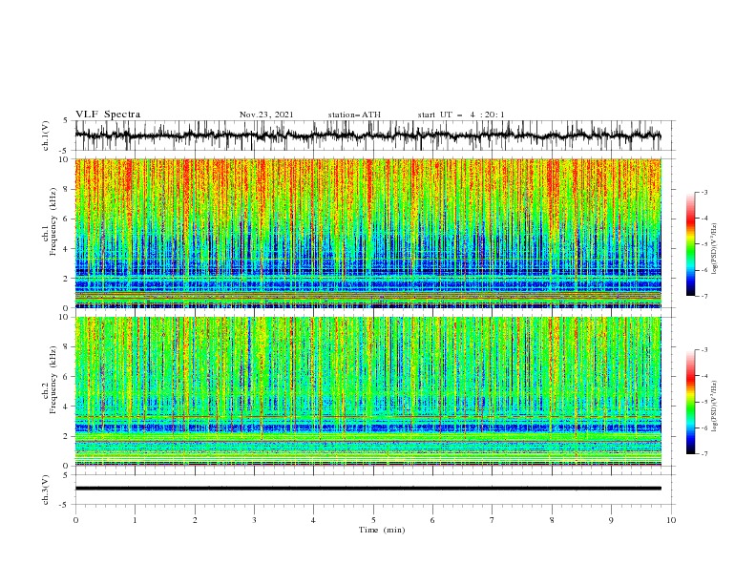Click the ch.1 spectrogram plot
The image size is (756, 584).
coord(367,233)
